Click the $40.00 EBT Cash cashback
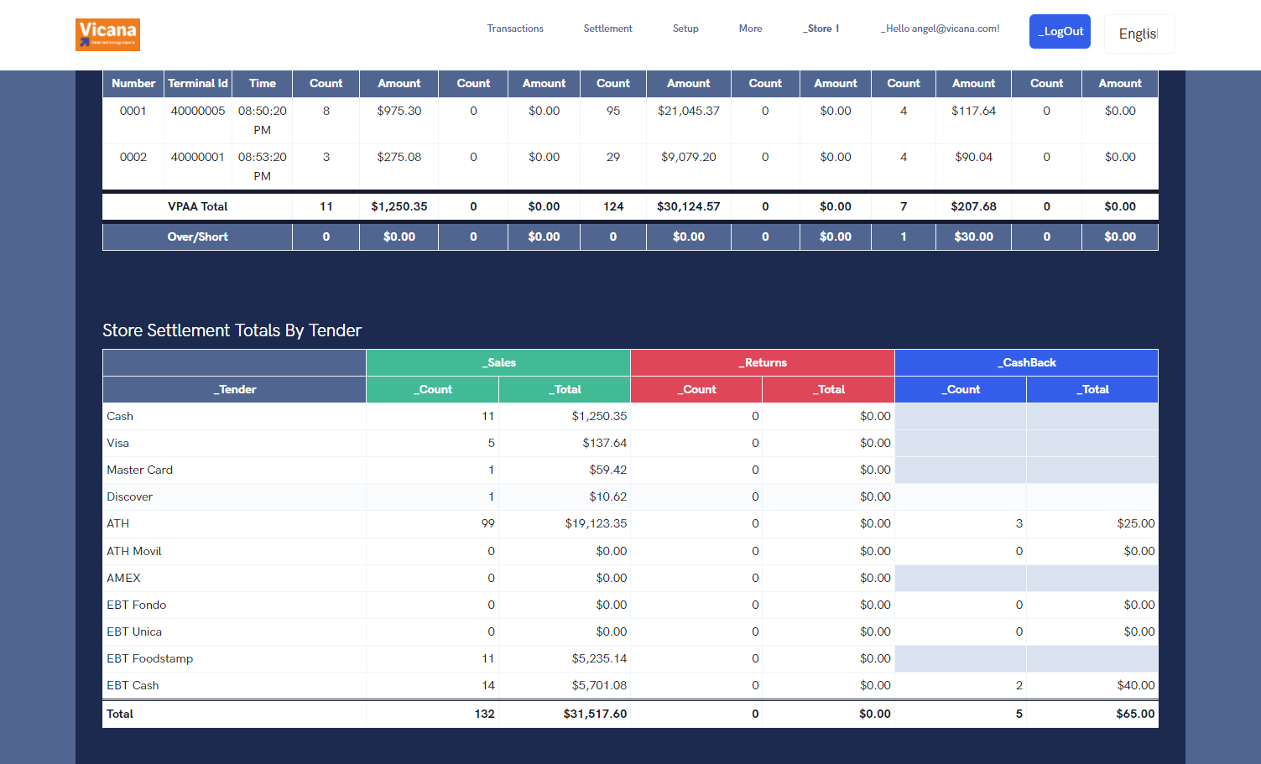The height and width of the screenshot is (764, 1261). point(1136,685)
